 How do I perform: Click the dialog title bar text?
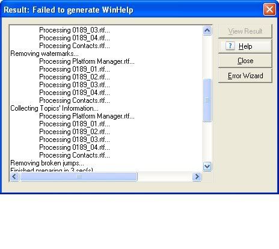coord(69,10)
